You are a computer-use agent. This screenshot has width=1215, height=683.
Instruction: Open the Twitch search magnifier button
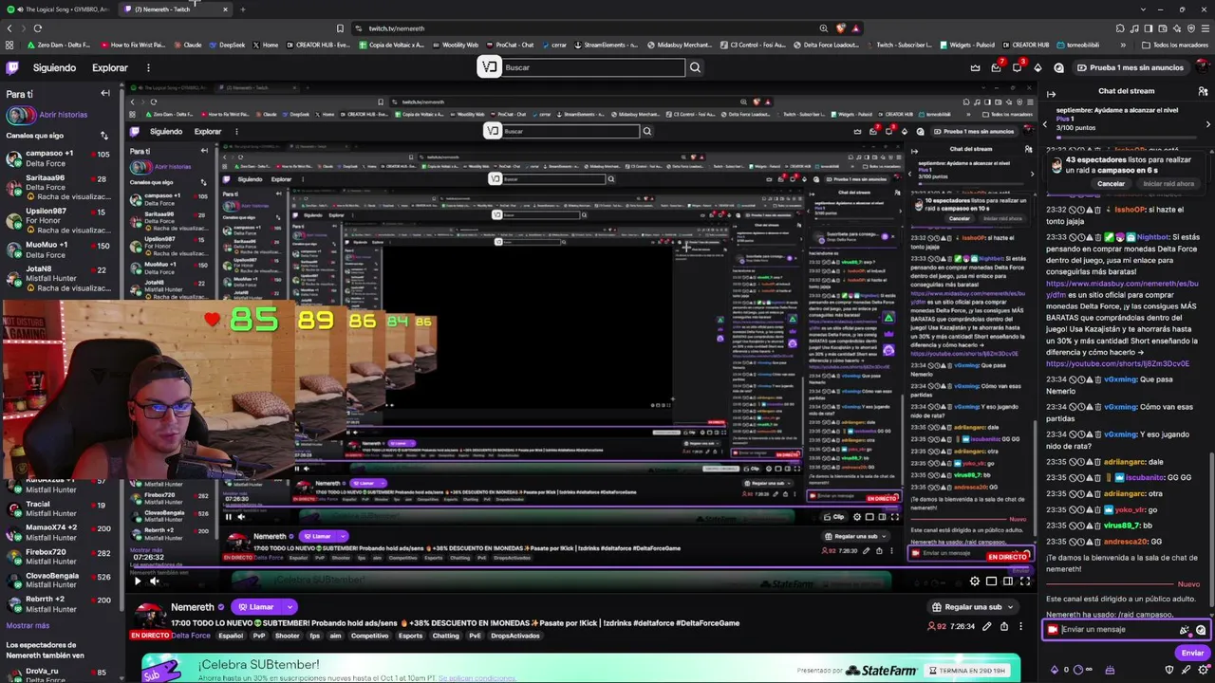[695, 67]
